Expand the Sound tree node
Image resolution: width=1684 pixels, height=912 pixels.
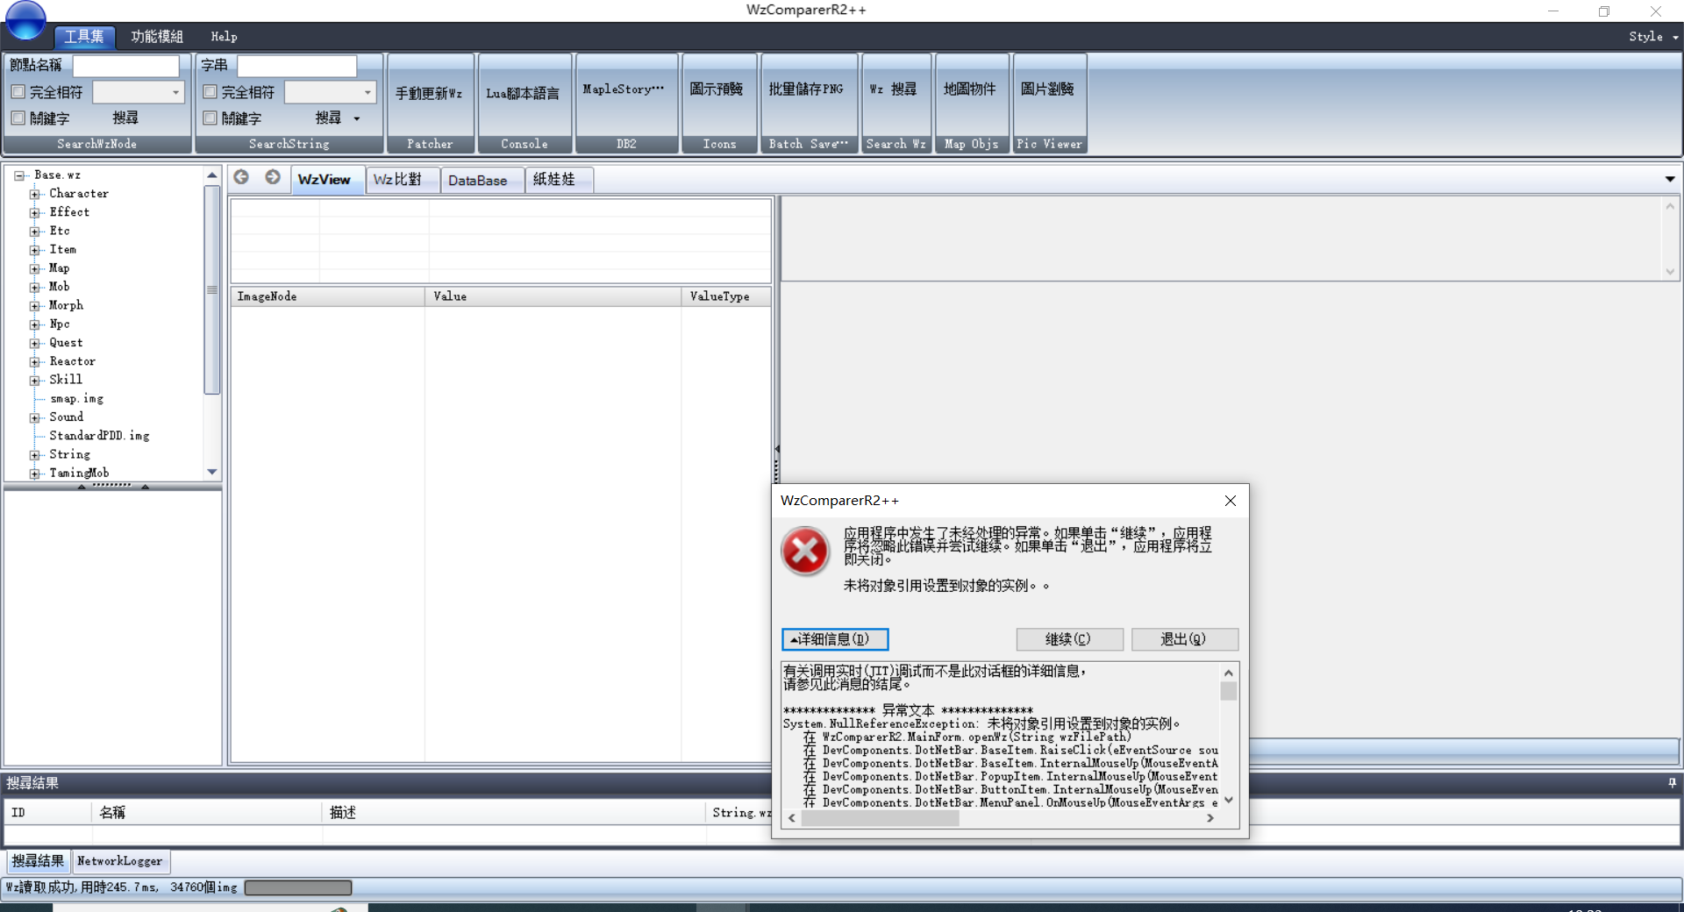[35, 418]
